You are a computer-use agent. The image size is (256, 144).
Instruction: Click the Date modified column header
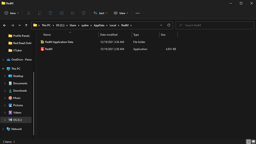(109, 35)
